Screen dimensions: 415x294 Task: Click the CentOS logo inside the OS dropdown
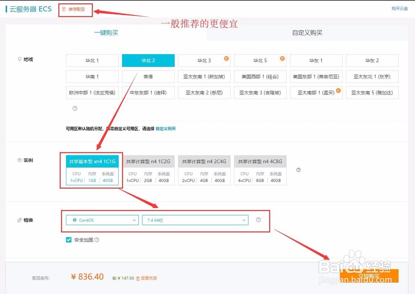coord(75,220)
